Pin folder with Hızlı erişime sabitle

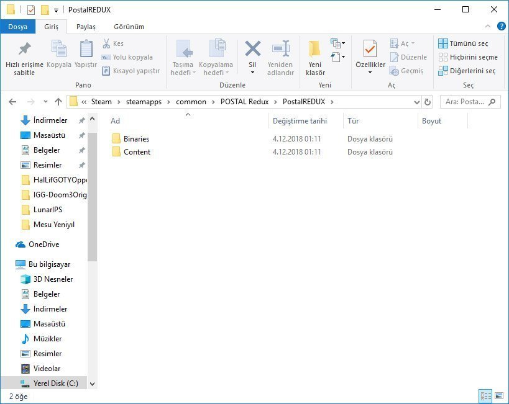[x=24, y=58]
